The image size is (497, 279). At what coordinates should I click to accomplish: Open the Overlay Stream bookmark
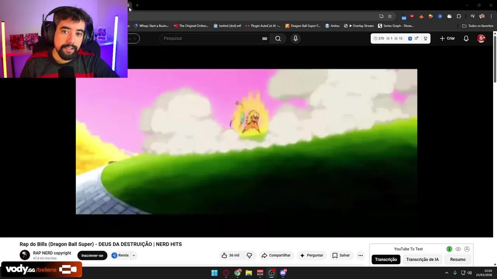pos(359,26)
